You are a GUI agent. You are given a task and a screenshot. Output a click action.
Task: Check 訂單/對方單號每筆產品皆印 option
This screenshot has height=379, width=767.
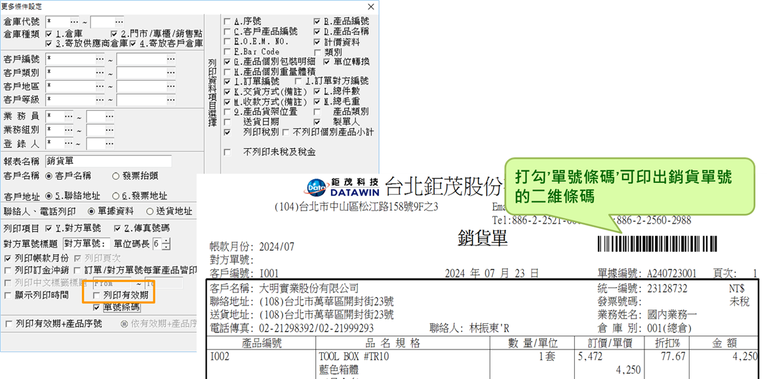77,270
